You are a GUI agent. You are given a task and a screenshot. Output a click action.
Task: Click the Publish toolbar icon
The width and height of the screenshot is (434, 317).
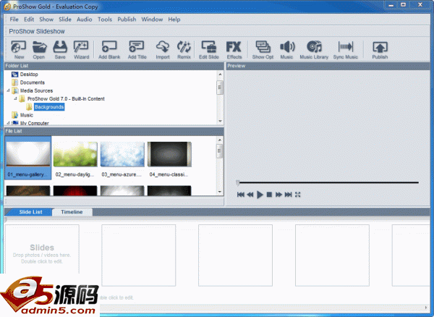tap(380, 50)
